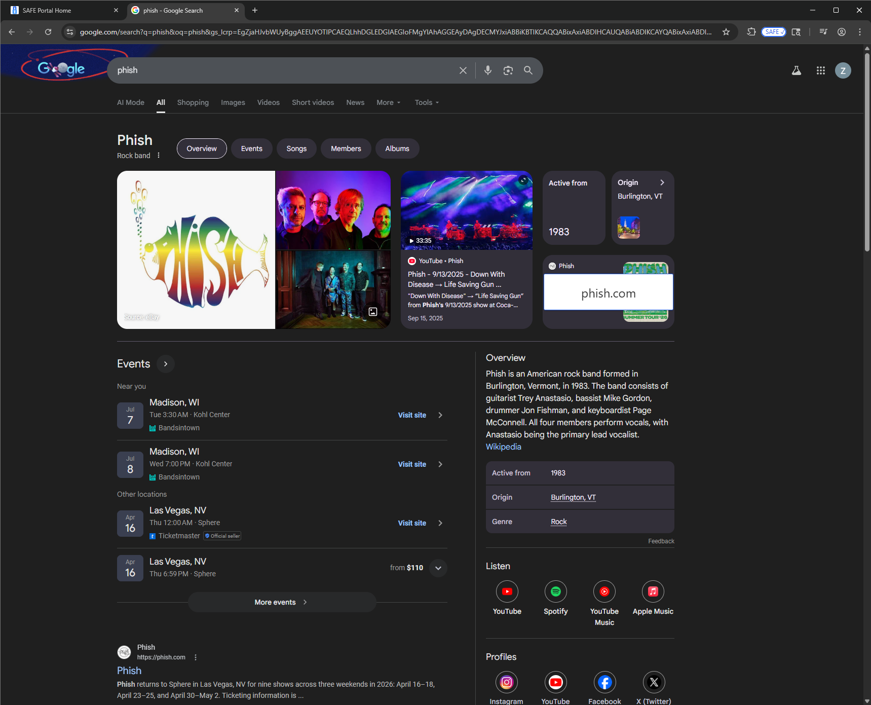
Task: Click the More events button
Action: (282, 602)
